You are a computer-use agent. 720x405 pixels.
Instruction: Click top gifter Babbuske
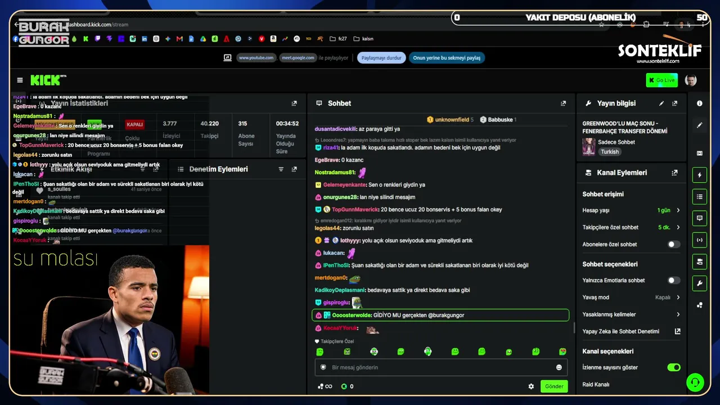[500, 120]
